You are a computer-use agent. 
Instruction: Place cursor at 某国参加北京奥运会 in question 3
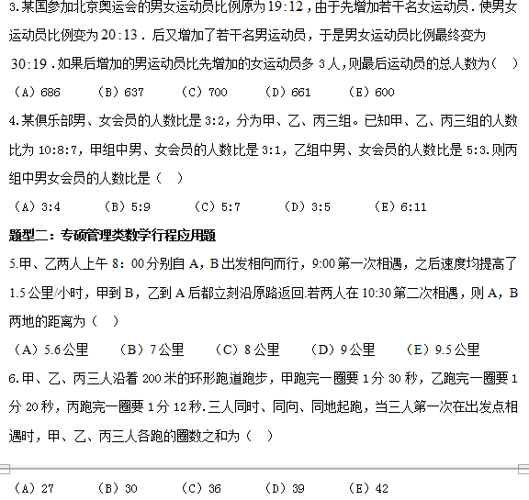(x=79, y=6)
